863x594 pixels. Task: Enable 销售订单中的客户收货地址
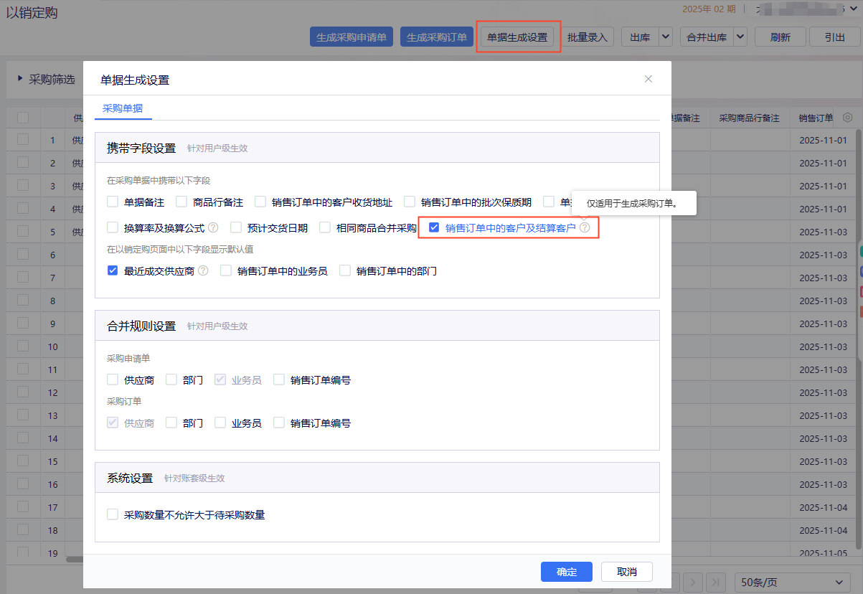pos(260,202)
